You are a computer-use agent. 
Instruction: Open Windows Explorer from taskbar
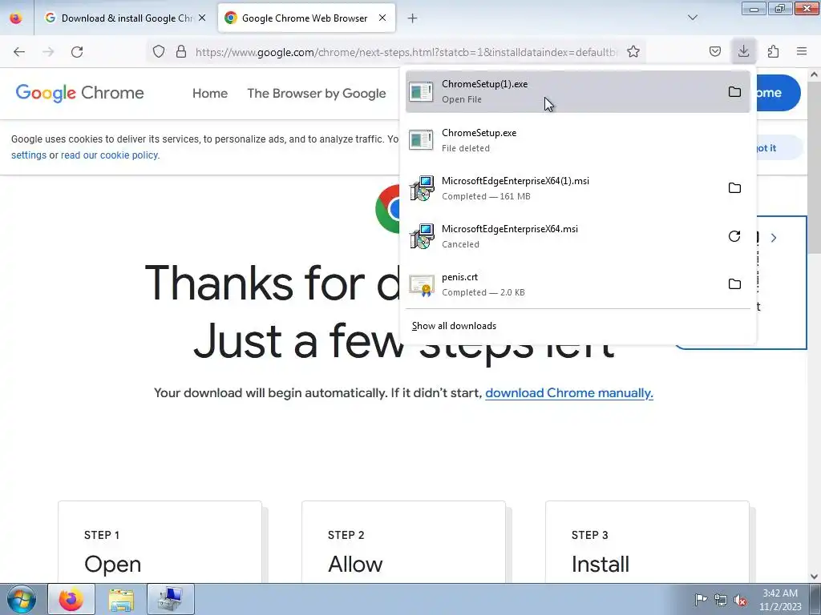coord(121,599)
